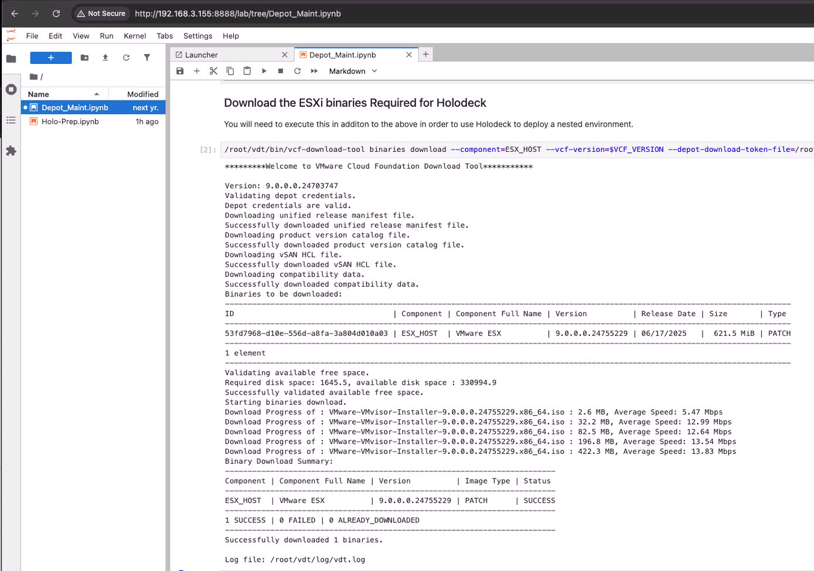Screen dimensions: 814x571
Task: Open the Settings menu
Action: click(197, 36)
